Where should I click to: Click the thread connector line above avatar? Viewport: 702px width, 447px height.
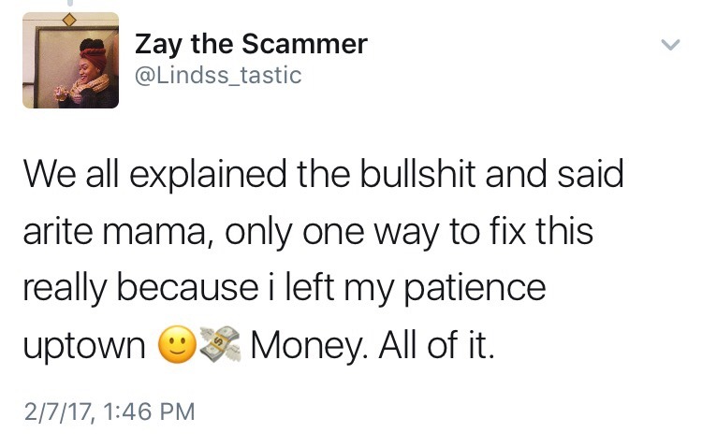coord(70,3)
